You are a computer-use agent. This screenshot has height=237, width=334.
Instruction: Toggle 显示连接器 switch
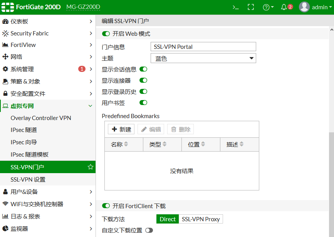click(x=143, y=80)
